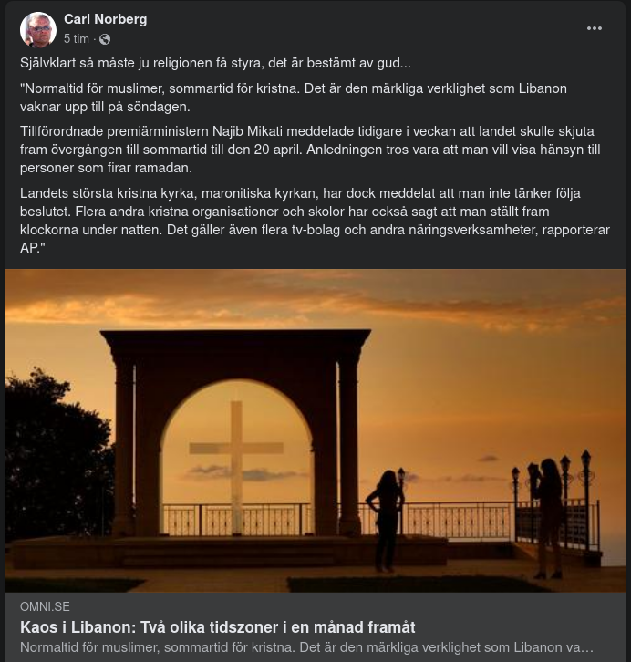Click the OMNI.SE source label
Image resolution: width=631 pixels, height=662 pixels.
click(x=45, y=606)
